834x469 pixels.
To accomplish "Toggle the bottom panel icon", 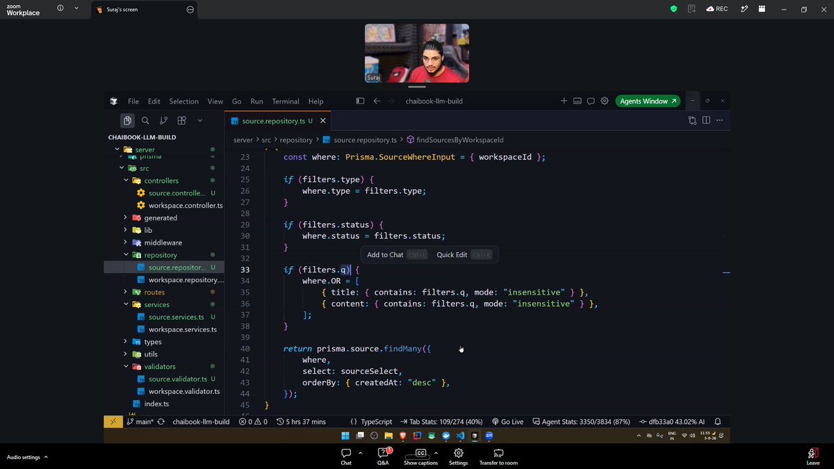I will (x=577, y=101).
